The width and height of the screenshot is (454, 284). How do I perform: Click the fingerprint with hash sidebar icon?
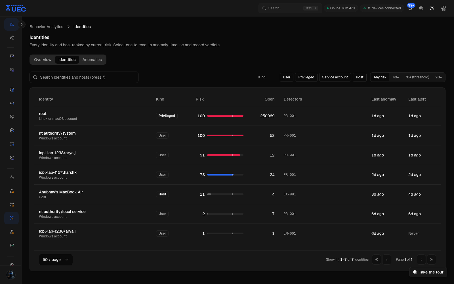(x=12, y=117)
